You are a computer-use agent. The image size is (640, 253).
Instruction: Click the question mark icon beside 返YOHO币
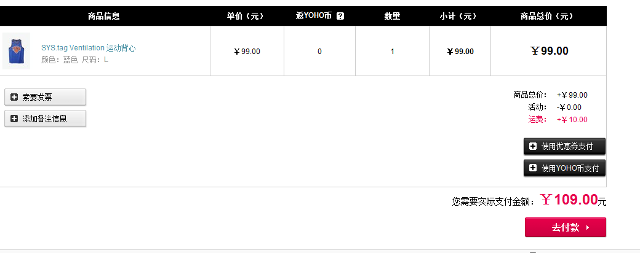click(x=340, y=17)
